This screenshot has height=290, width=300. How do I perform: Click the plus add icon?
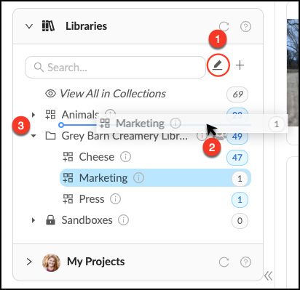(240, 65)
